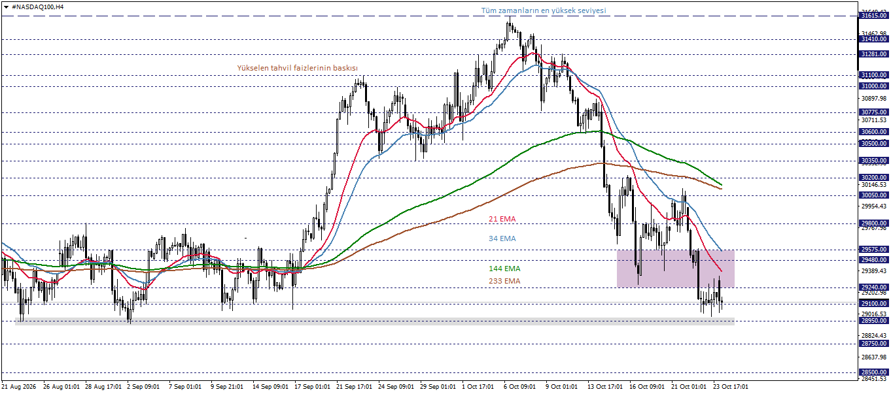Click the 30775.00 price level tag
Viewport: 891px width, 394px height.
[874, 112]
